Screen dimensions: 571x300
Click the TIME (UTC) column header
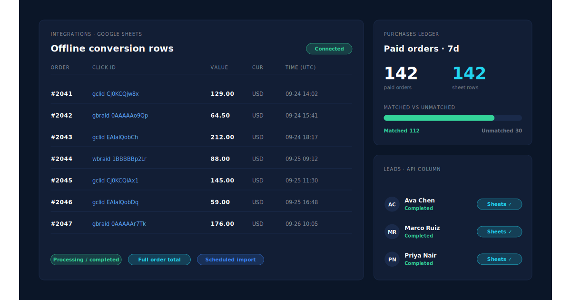tap(301, 68)
